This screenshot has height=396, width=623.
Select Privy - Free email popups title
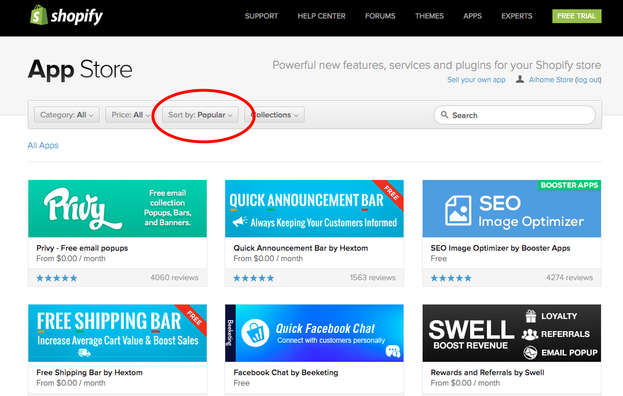click(x=82, y=248)
